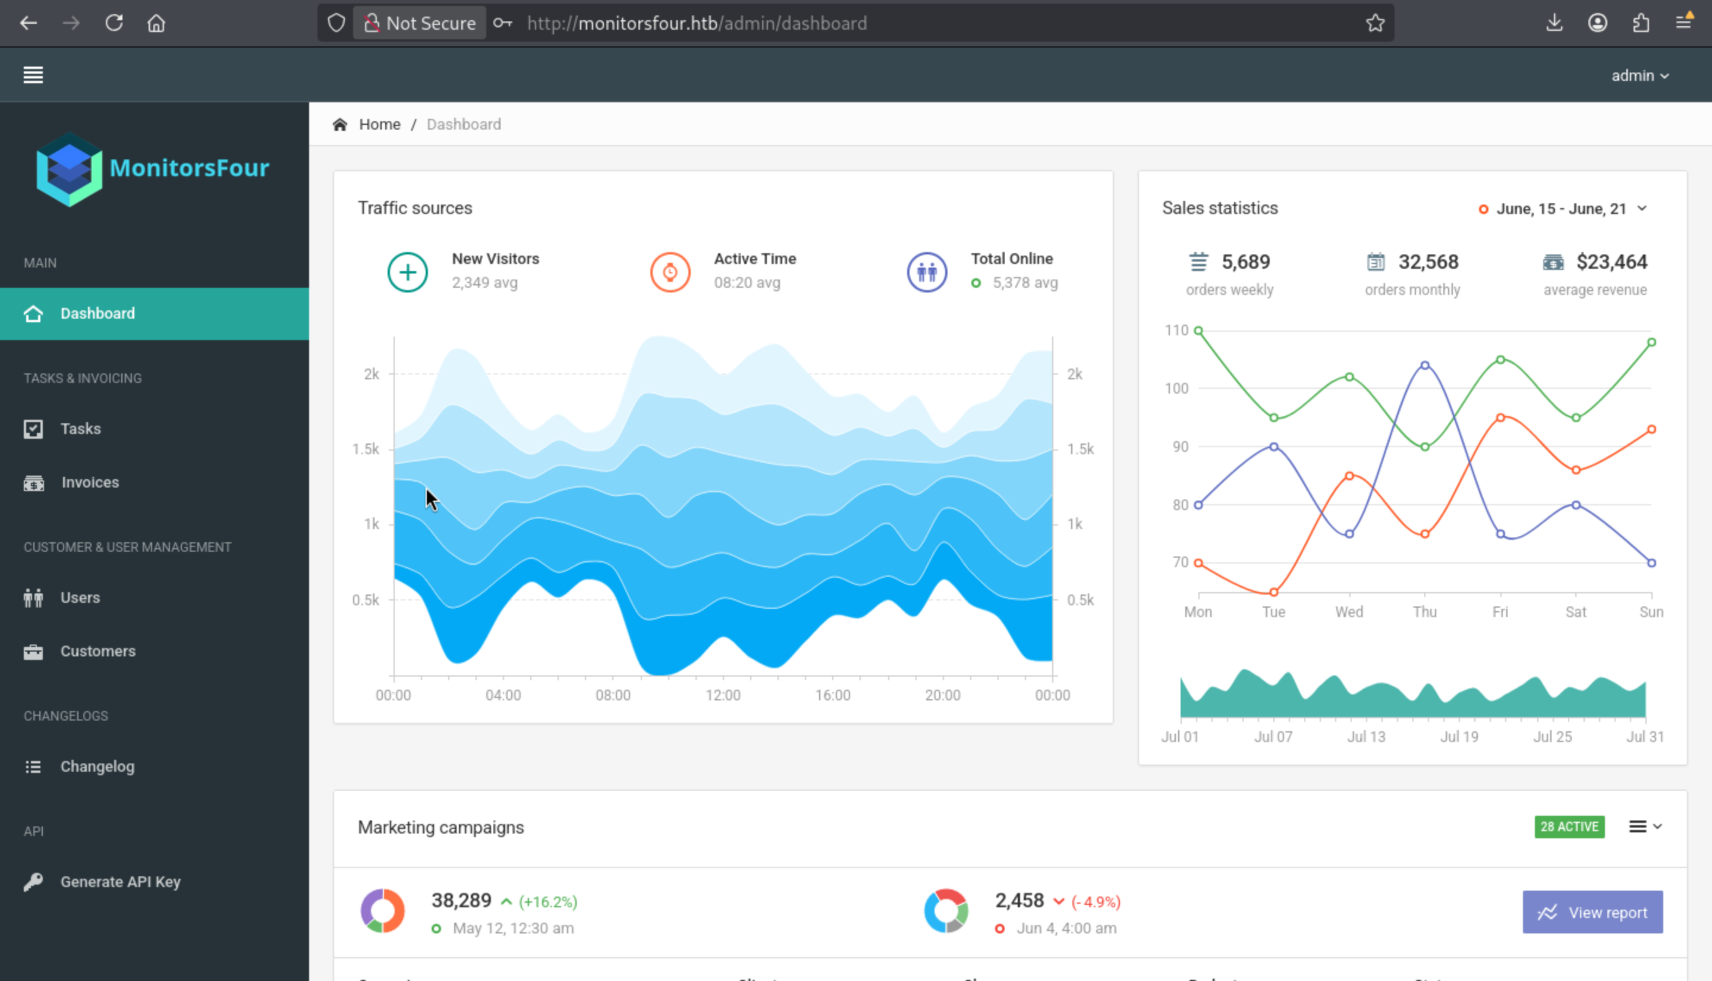
Task: Click the Active Time clock icon
Action: [x=670, y=272]
